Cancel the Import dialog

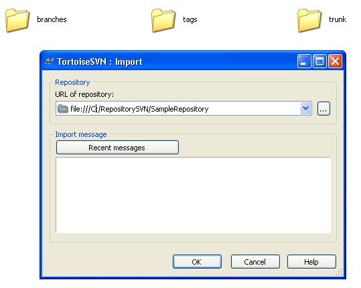click(x=255, y=261)
